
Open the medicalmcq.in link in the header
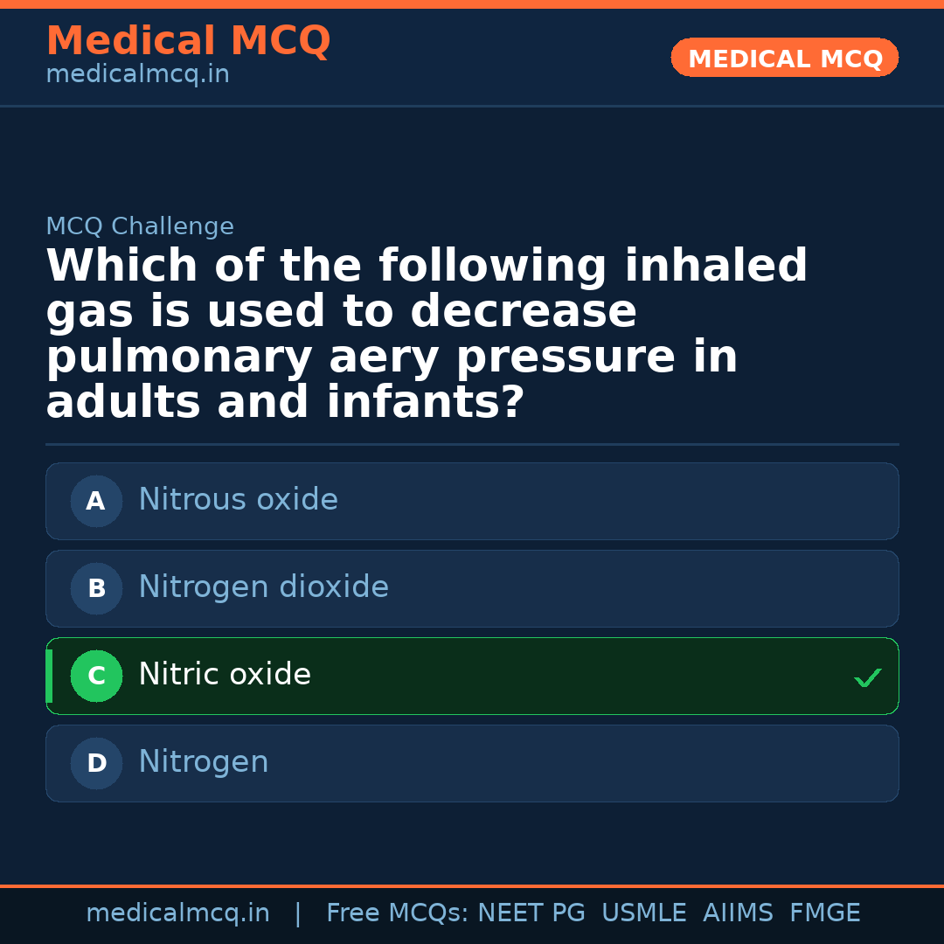(x=137, y=75)
